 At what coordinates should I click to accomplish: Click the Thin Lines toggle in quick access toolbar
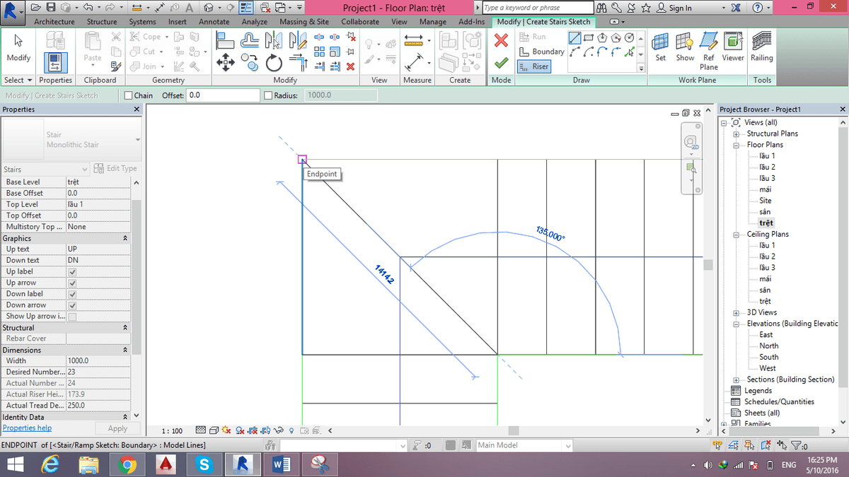[247, 7]
